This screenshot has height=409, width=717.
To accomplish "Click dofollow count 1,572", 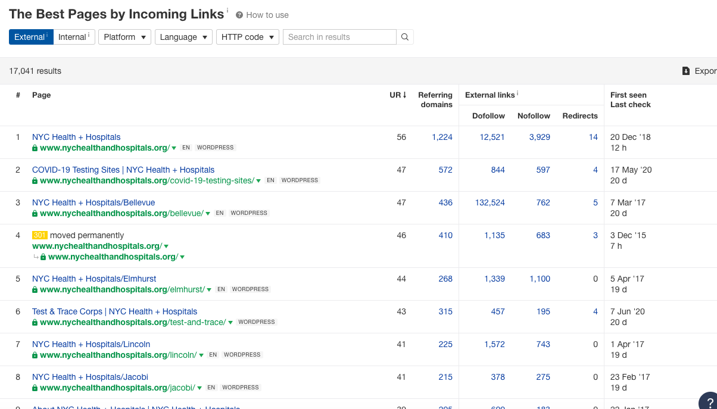I will (494, 344).
